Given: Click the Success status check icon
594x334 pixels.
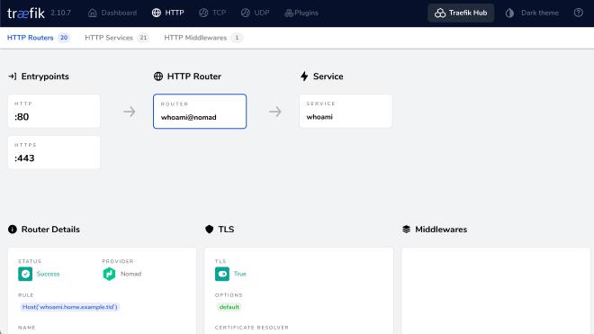Looking at the screenshot, I should point(25,274).
